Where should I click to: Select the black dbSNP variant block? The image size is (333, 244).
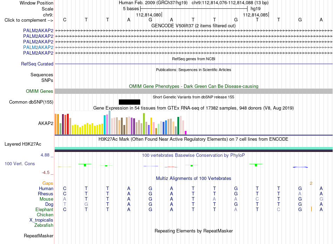(129, 102)
